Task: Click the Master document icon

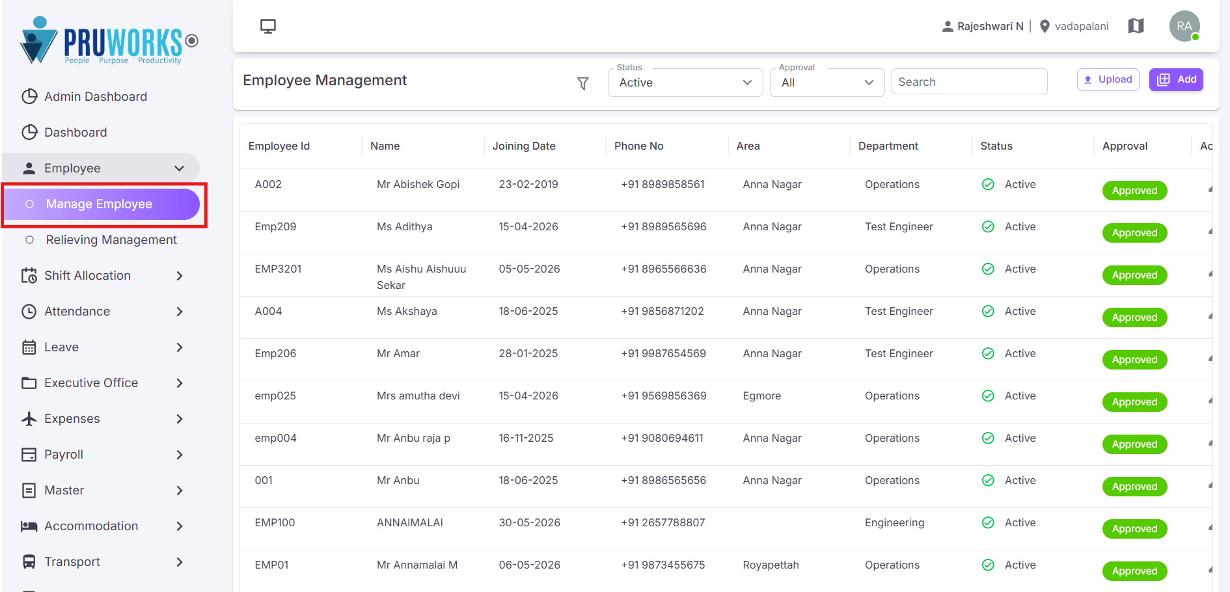Action: coord(29,490)
